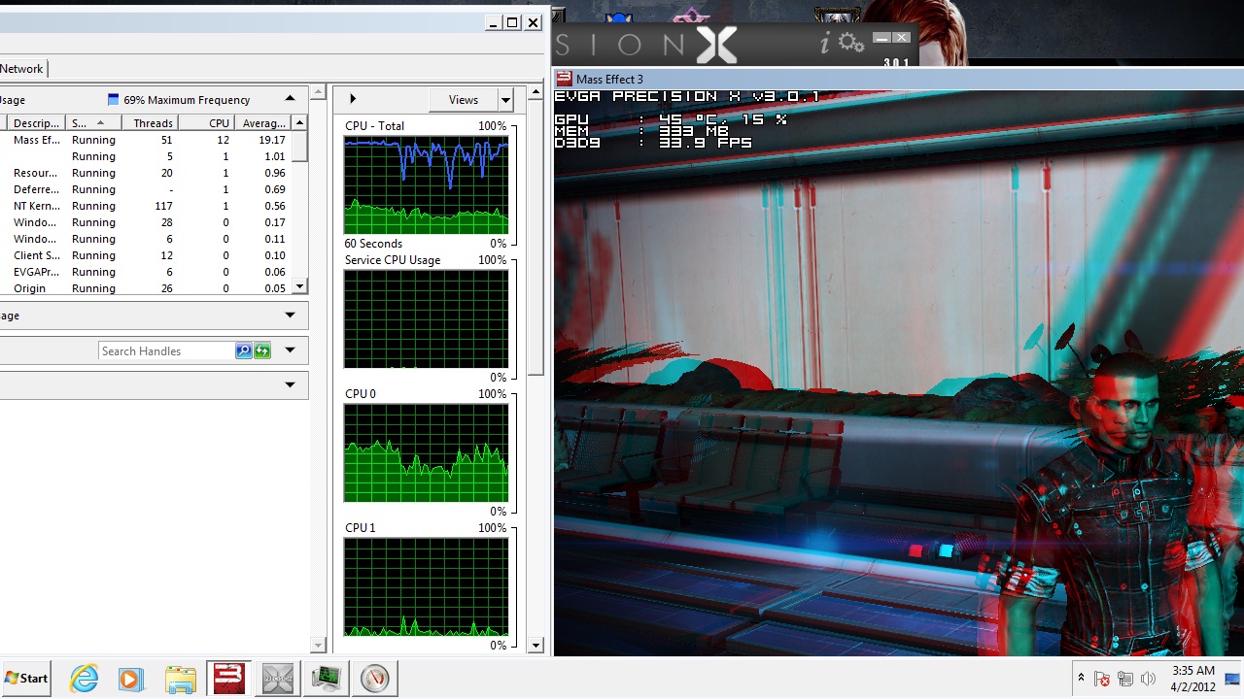This screenshot has width=1244, height=699.
Task: Select the Mass Ef... process row
Action: [146, 140]
